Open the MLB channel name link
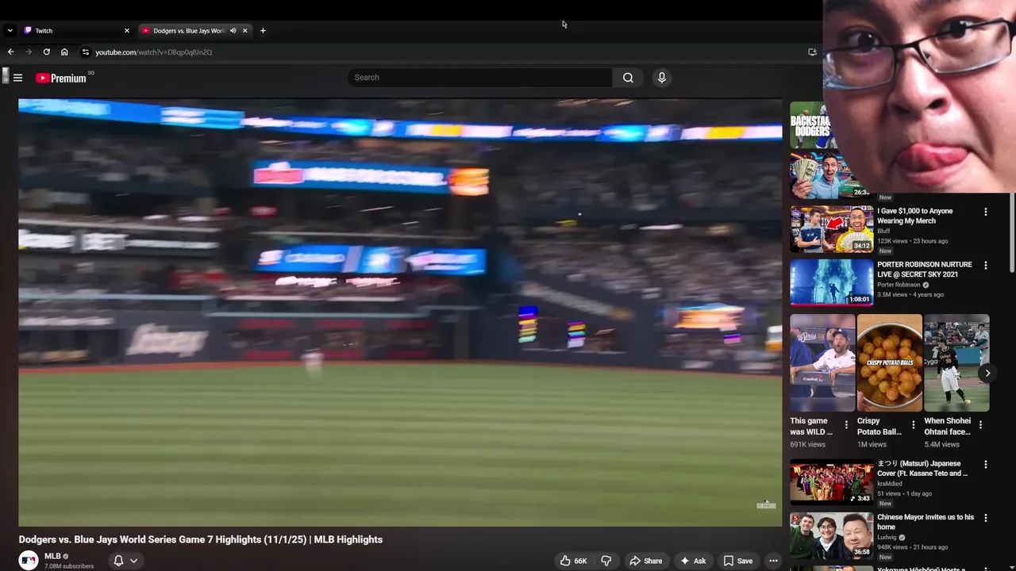Screen dimensions: 1016x571 tap(52, 557)
